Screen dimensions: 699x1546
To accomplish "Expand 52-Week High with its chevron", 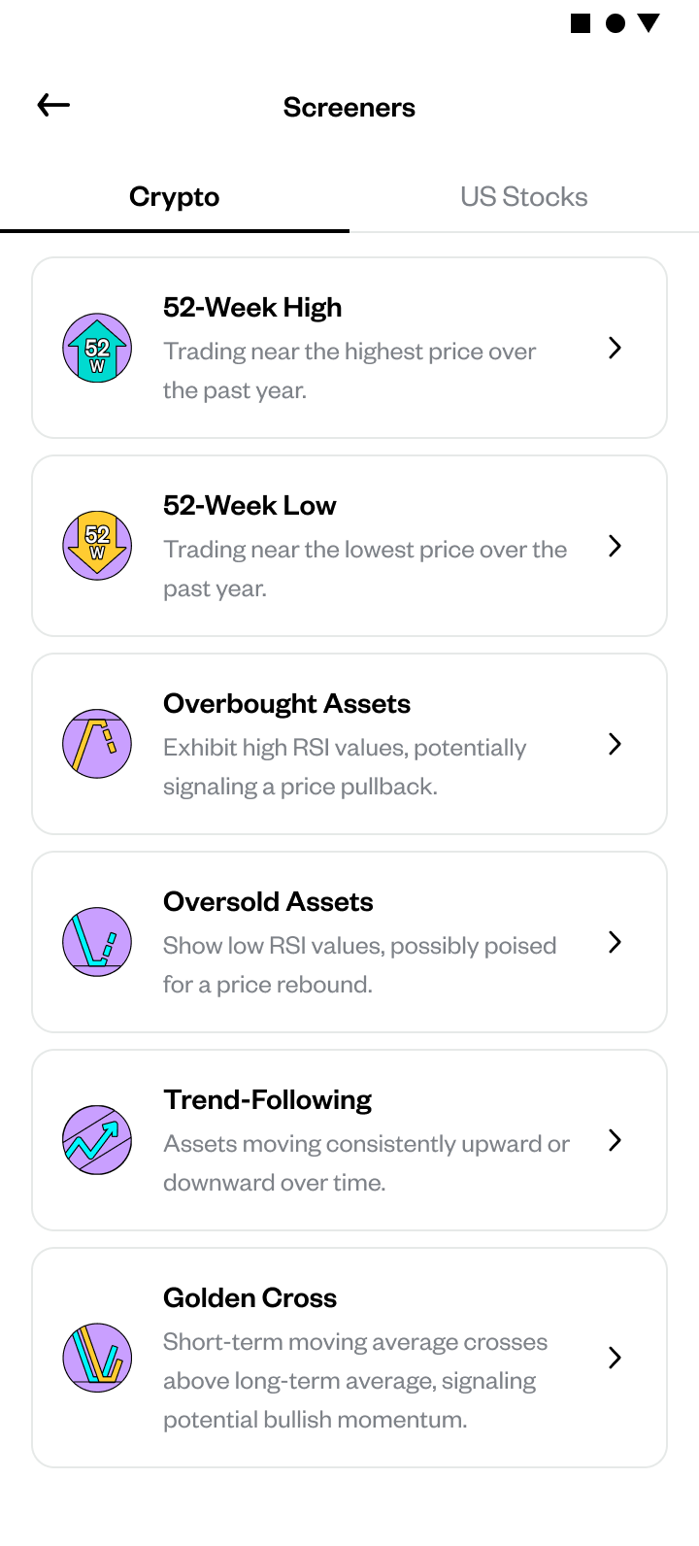I will 615,348.
